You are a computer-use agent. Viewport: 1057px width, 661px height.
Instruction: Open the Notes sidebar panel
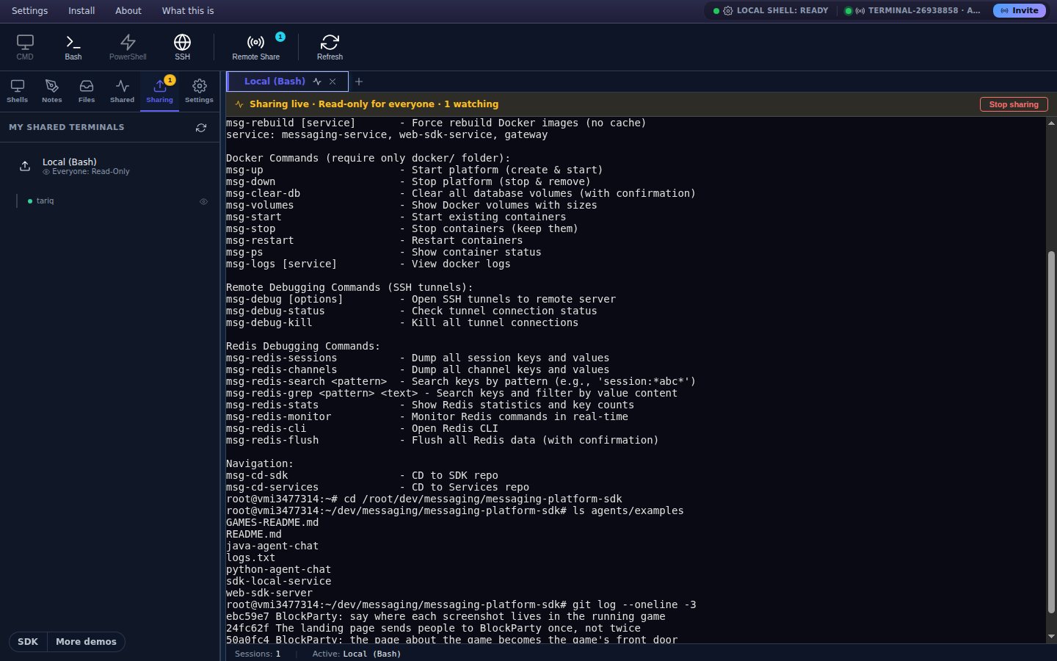(51, 91)
